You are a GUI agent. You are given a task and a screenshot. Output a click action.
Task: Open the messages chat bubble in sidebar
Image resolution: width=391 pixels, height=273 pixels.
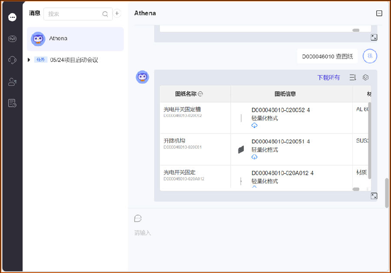[x=12, y=17]
